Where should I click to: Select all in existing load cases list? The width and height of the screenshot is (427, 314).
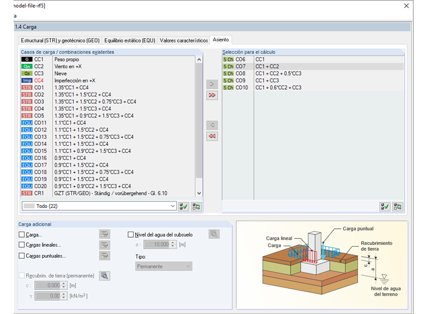184,206
